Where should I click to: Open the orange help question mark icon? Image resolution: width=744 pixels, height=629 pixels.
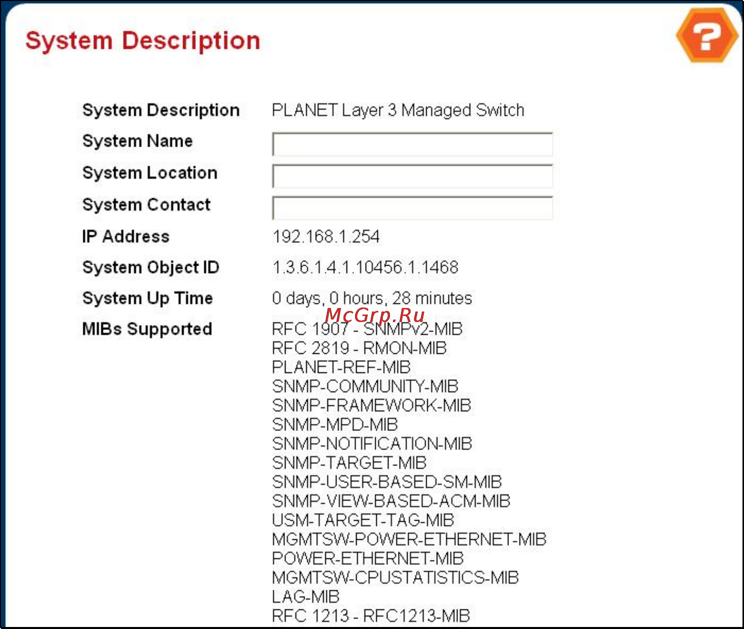tap(707, 36)
